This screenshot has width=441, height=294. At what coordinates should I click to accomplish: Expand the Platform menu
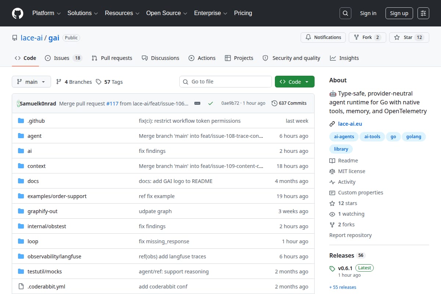click(x=46, y=13)
